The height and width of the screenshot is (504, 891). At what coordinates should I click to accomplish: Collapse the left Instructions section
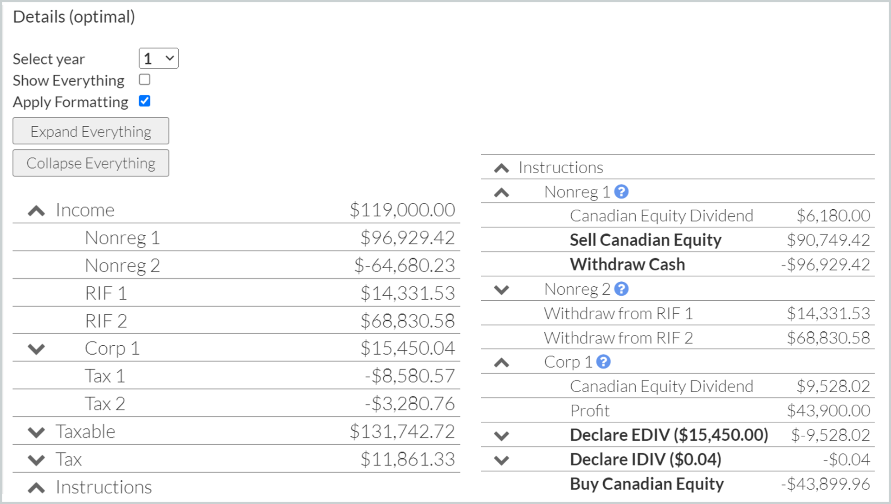tap(35, 487)
